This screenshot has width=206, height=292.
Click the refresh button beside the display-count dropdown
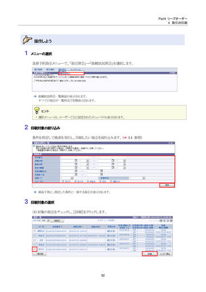57,221
